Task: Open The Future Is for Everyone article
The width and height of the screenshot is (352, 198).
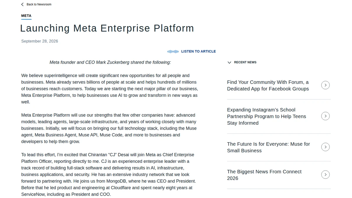Action: (268, 147)
